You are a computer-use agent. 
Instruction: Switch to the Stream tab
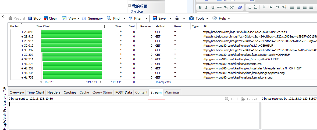click(x=156, y=92)
